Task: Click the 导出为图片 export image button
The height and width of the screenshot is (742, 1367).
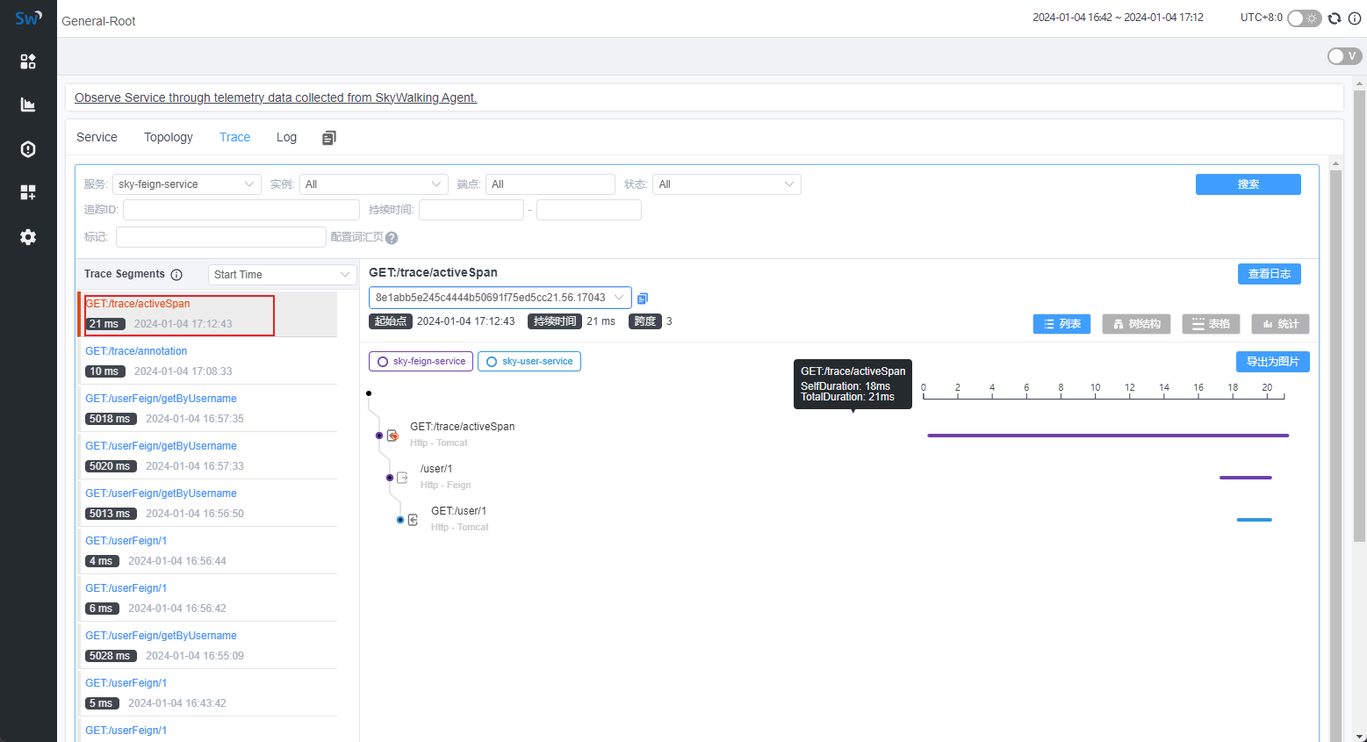Action: pos(1272,362)
